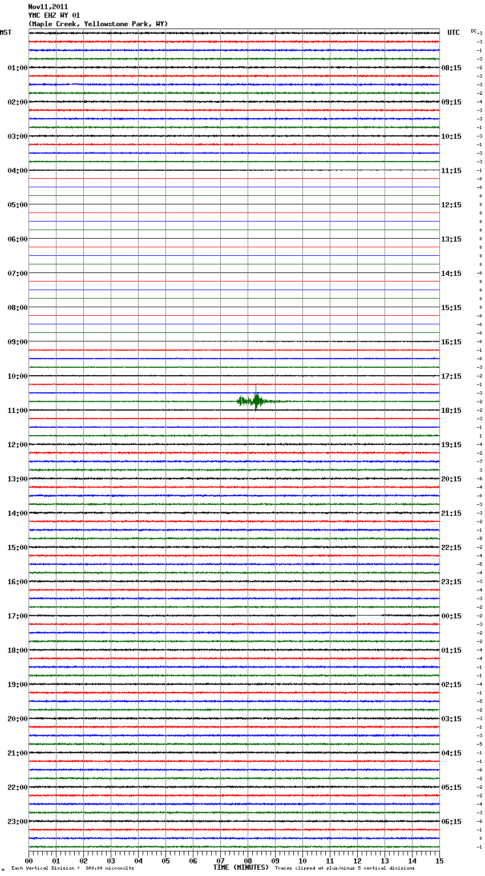Click the 04:15 UTC time label
This screenshot has width=485, height=876.
tap(451, 753)
